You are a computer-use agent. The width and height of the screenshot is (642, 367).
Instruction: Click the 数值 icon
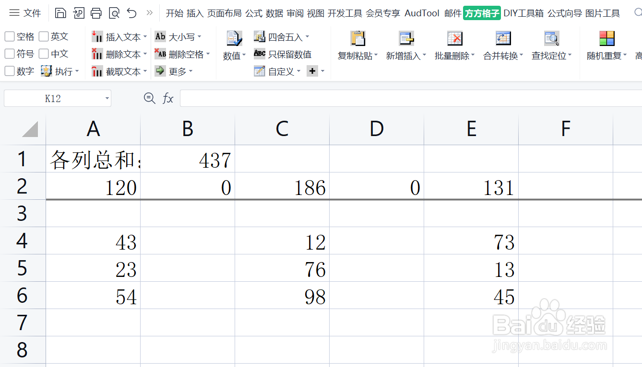click(x=234, y=38)
